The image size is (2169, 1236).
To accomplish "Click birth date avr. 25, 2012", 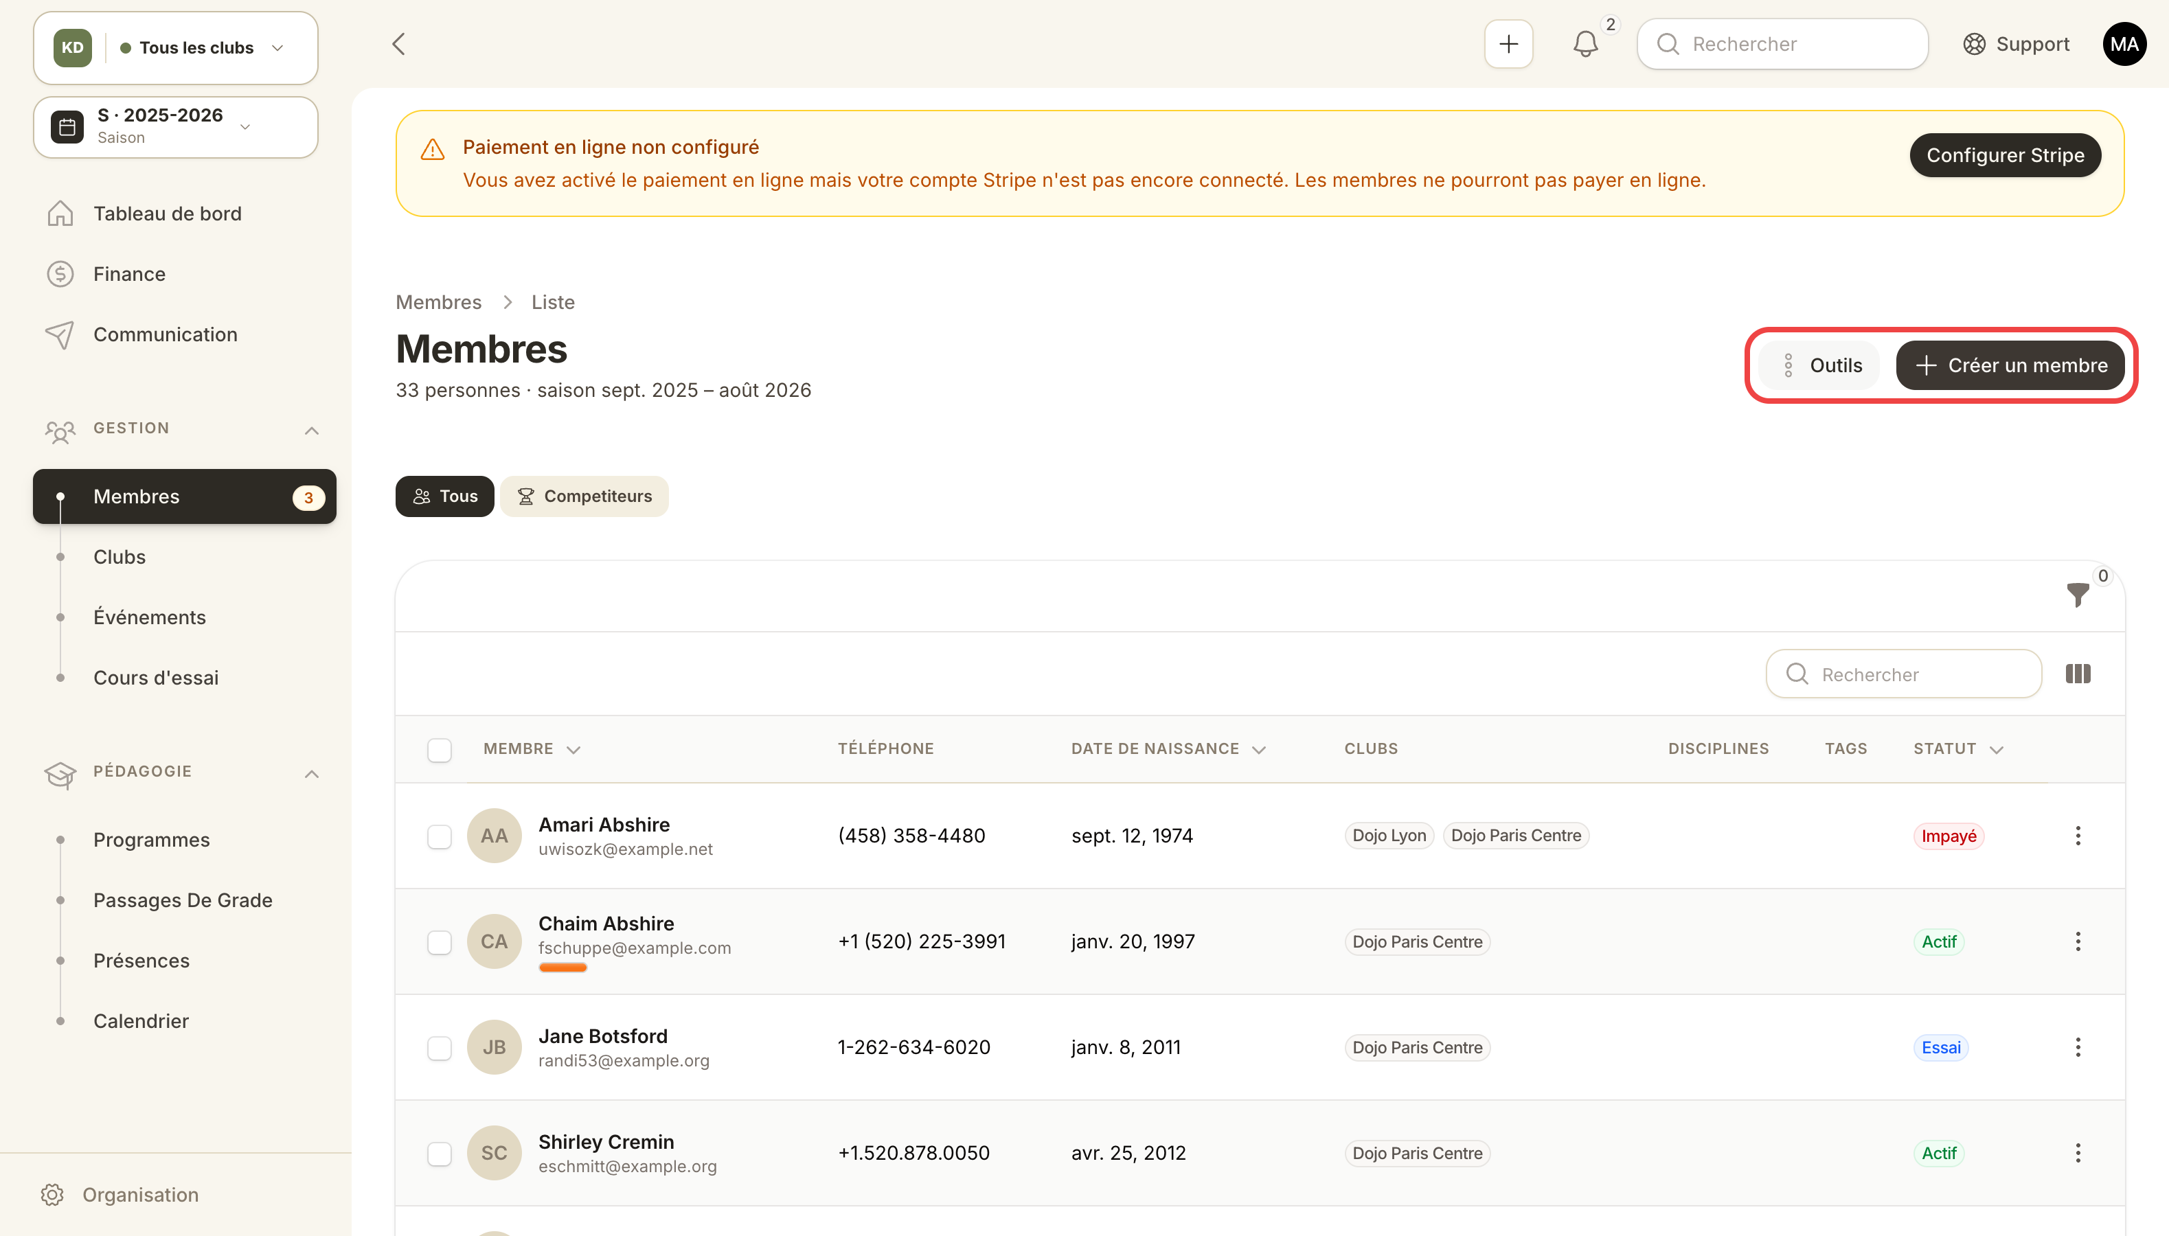I will tap(1128, 1153).
